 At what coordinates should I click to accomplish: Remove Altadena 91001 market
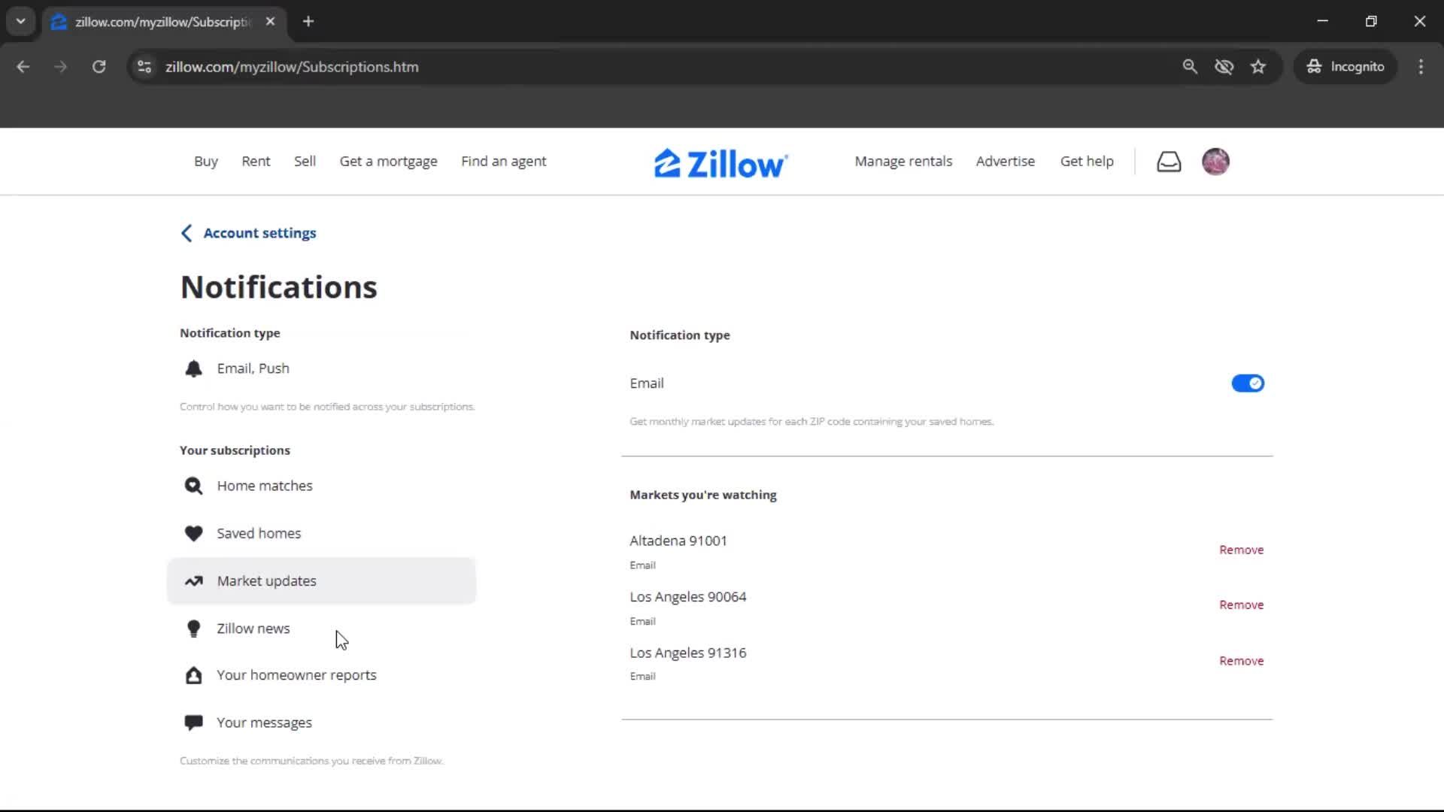[x=1241, y=550]
